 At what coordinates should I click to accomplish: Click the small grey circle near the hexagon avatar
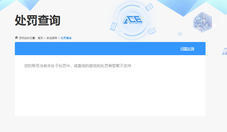coord(180,33)
